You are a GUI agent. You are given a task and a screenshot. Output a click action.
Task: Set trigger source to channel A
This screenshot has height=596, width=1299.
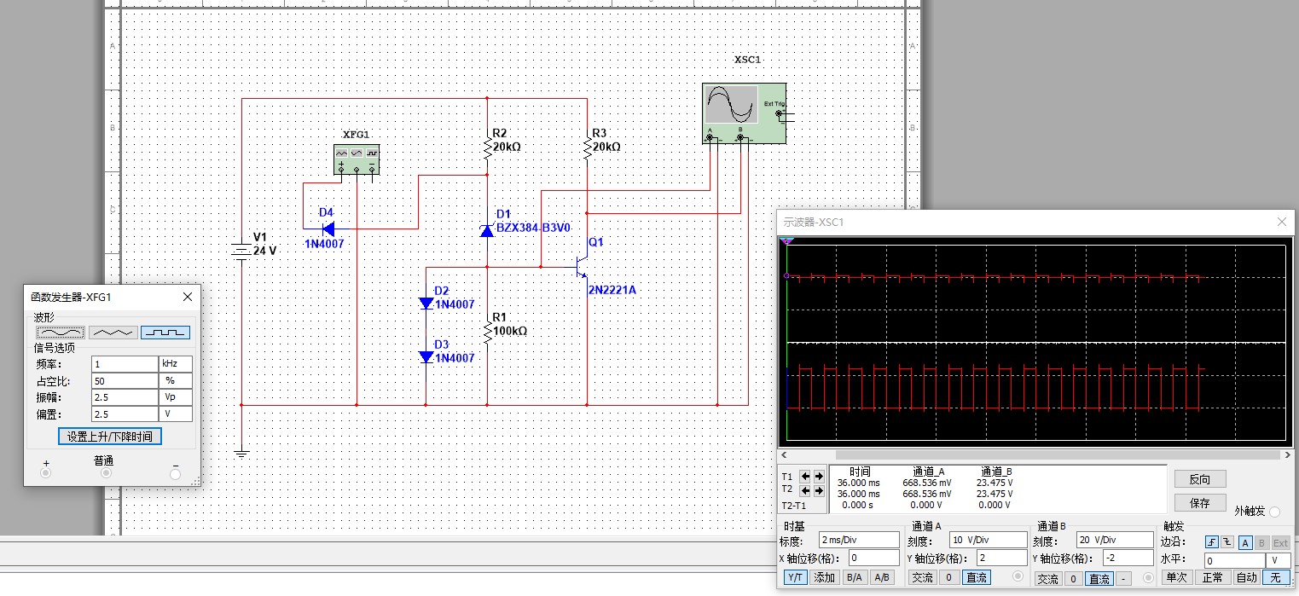(x=1245, y=542)
